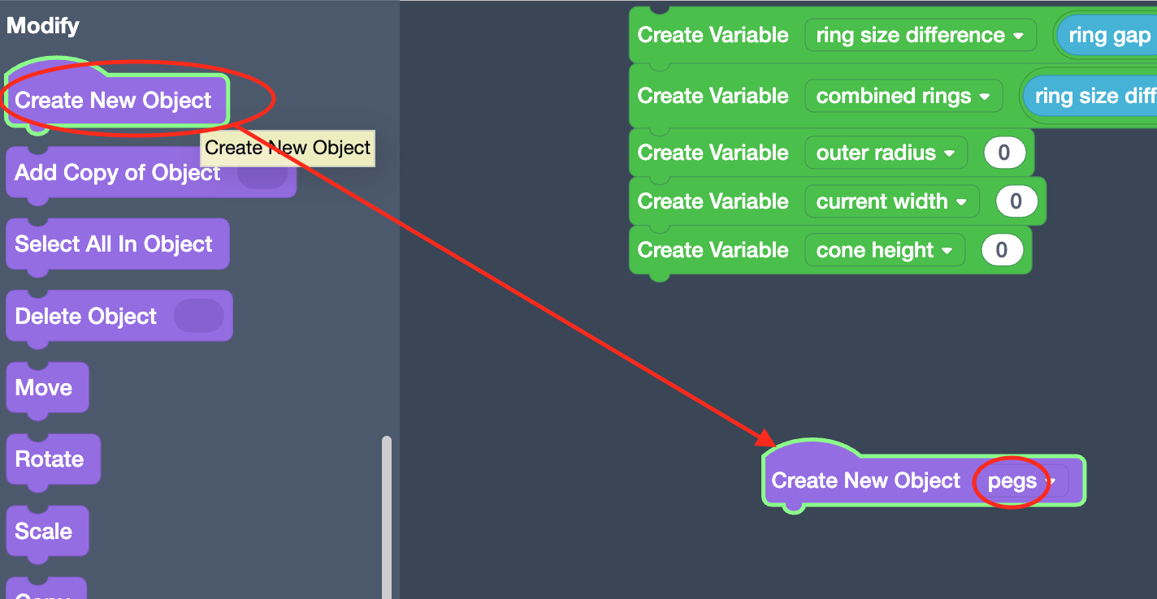Screen dimensions: 1157x599
Task: Click the cone height value field
Action: [x=1002, y=251]
